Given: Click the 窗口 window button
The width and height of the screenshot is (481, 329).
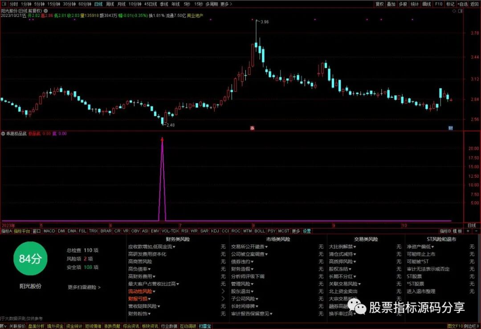Looking at the screenshot, I should click(x=37, y=231).
